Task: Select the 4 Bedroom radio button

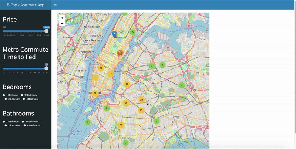Action: click(x=24, y=99)
